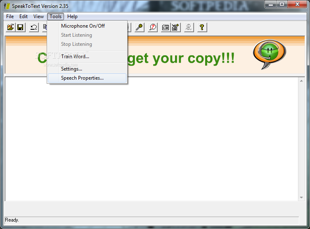
Task: Click the Undo arrow toolbar icon
Action: coord(34,27)
